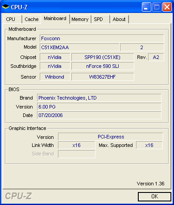Close the CPU-Z window
174x205 pixels.
pos(167,7)
